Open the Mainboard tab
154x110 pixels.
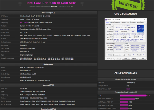click(x=118, y=22)
